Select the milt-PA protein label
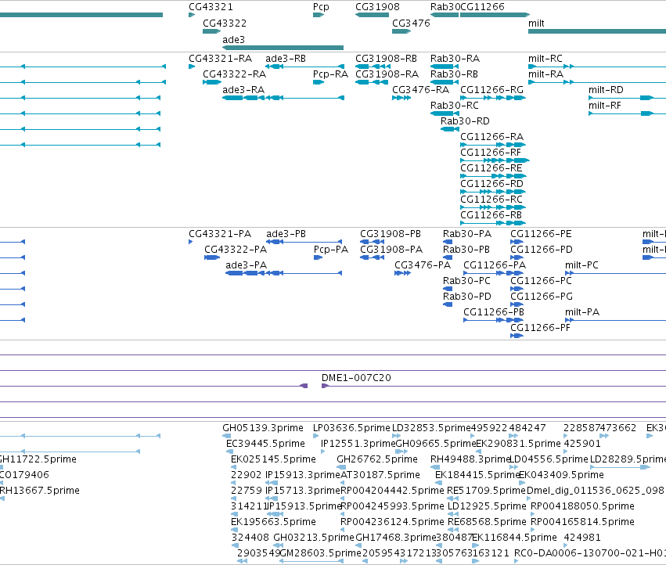Screen dimensions: 666x565 coord(582,312)
